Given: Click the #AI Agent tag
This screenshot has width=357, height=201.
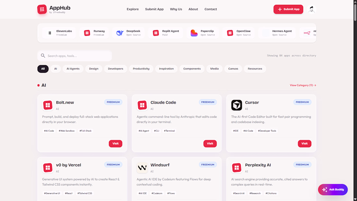Looking at the screenshot, I should 144,131.
